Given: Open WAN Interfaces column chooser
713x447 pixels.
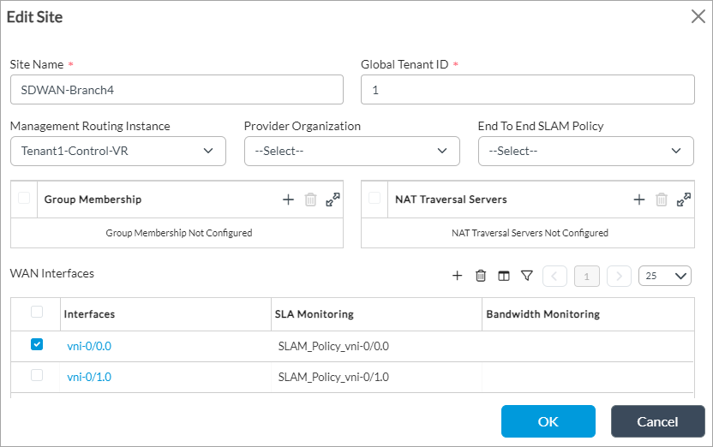Looking at the screenshot, I should pos(504,276).
